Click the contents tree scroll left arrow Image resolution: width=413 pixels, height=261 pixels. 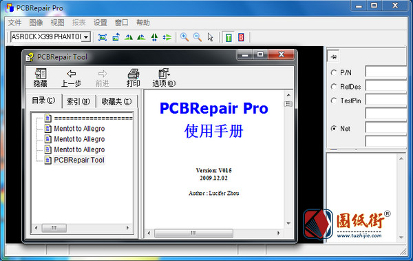pyautogui.click(x=36, y=228)
